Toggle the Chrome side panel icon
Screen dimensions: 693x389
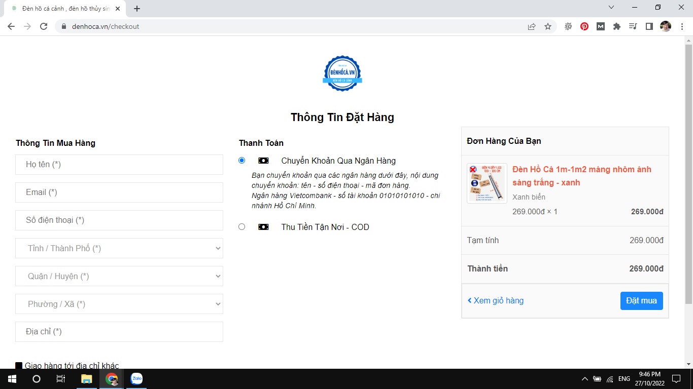[x=649, y=26]
